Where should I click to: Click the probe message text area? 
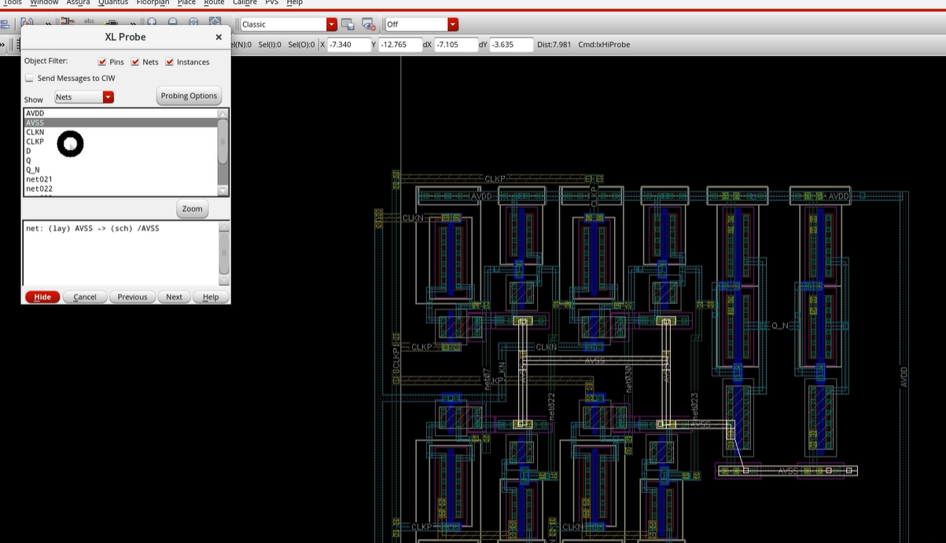click(120, 253)
